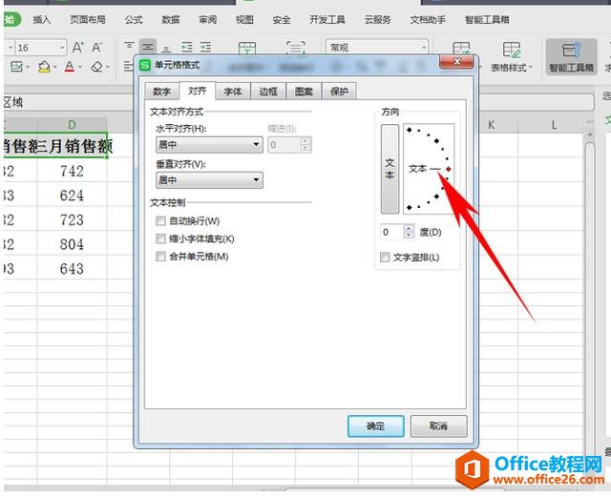Open the 公式 ribbon tab
The height and width of the screenshot is (496, 611).
point(134,19)
